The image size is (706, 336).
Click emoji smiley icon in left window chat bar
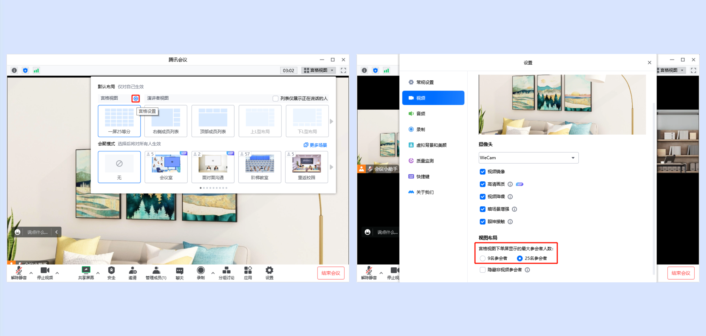(17, 232)
